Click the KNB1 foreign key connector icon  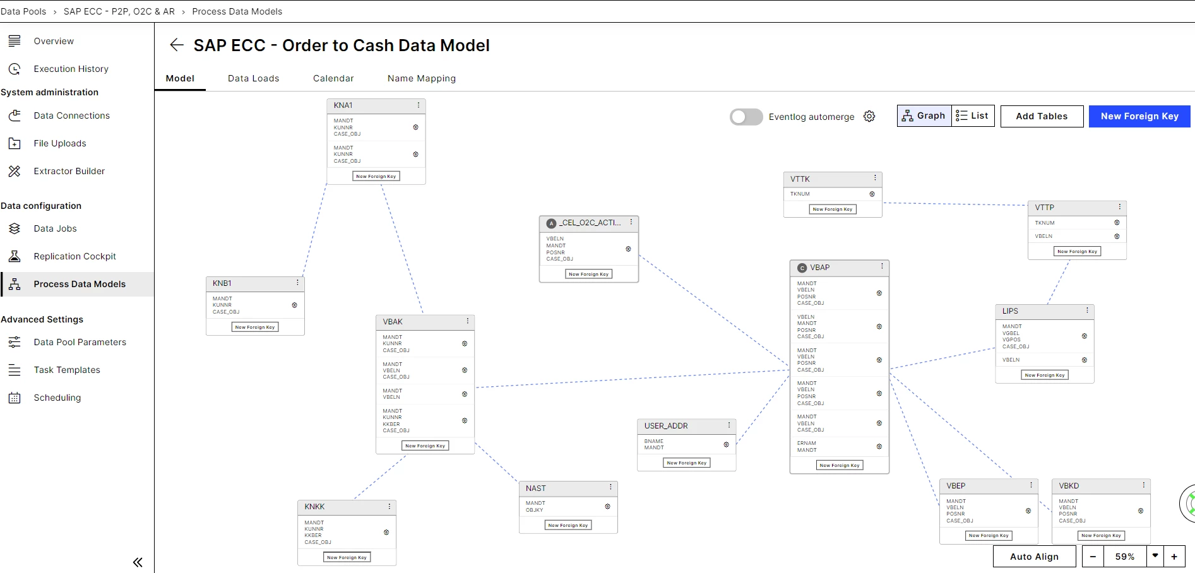pos(294,305)
